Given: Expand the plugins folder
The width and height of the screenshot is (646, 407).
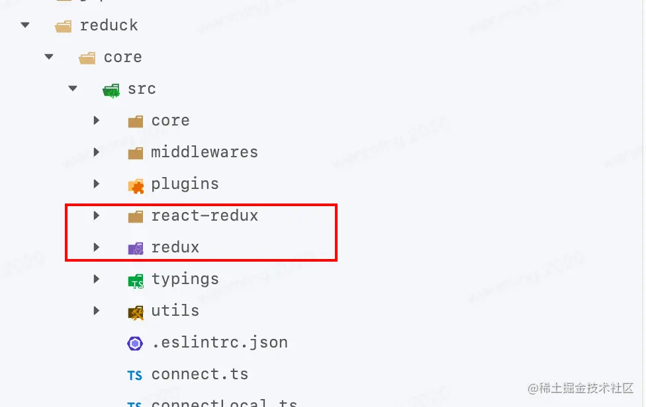Looking at the screenshot, I should [x=96, y=184].
